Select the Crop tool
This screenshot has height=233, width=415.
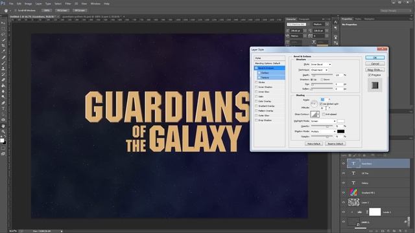coord(3,46)
